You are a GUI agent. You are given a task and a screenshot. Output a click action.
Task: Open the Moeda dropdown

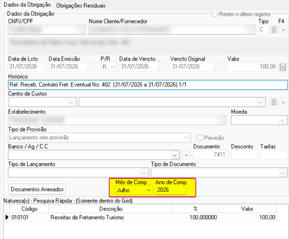[x=282, y=120]
